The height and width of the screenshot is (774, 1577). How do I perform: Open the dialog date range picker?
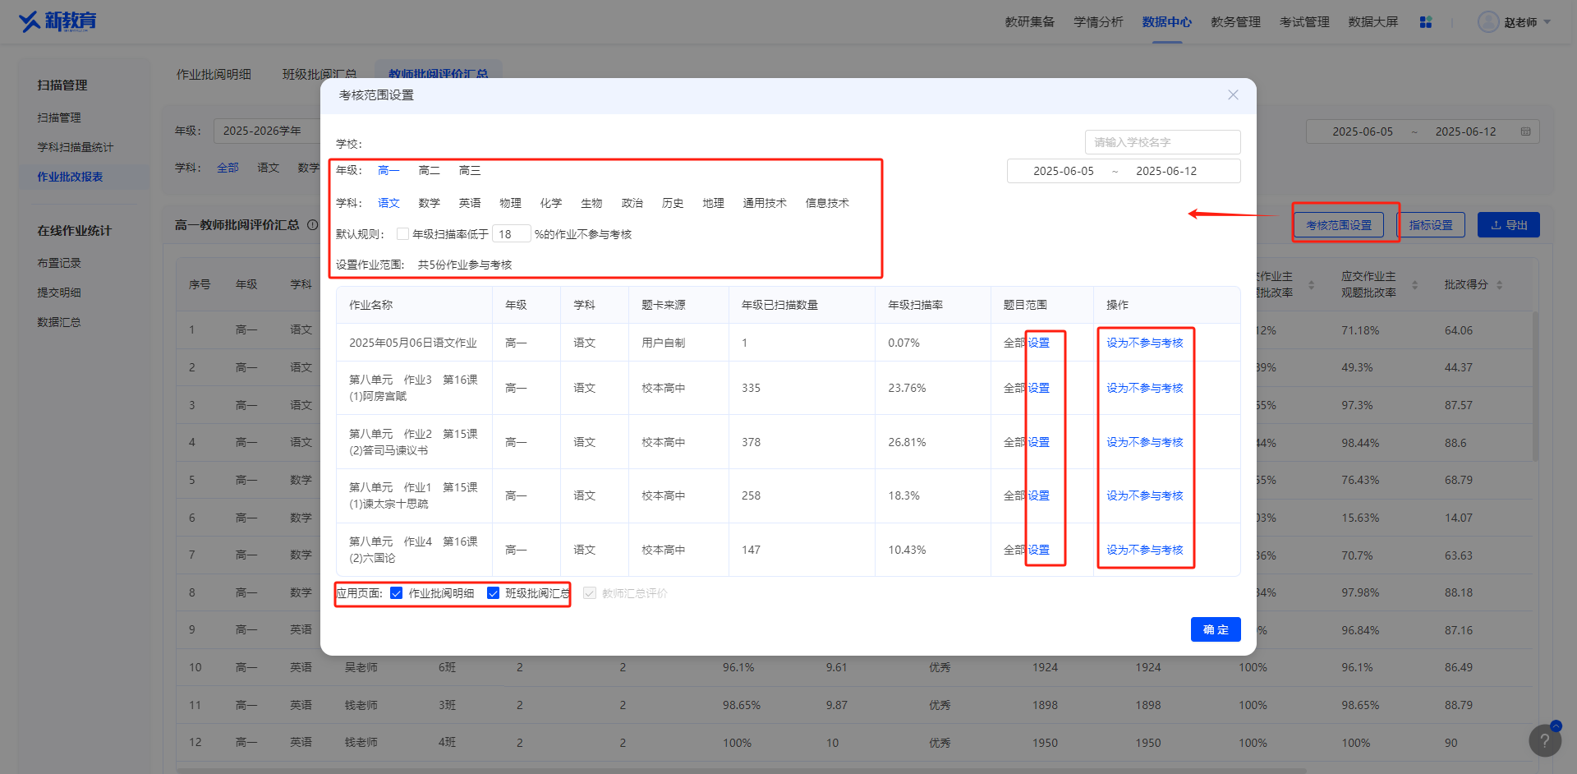coord(1124,171)
